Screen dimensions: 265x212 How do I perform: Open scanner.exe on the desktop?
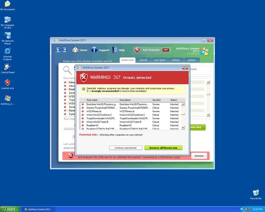(x=7, y=83)
